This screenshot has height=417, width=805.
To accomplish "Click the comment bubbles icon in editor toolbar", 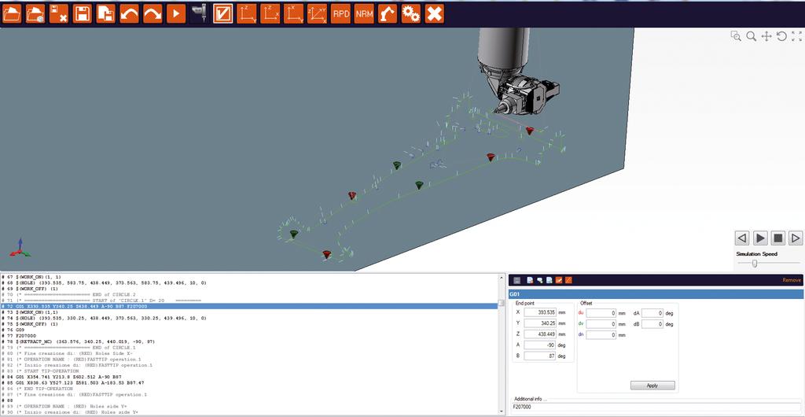I will [x=539, y=280].
